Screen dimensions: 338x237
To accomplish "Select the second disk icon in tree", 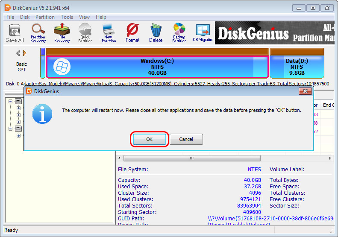I will coord(18,129).
